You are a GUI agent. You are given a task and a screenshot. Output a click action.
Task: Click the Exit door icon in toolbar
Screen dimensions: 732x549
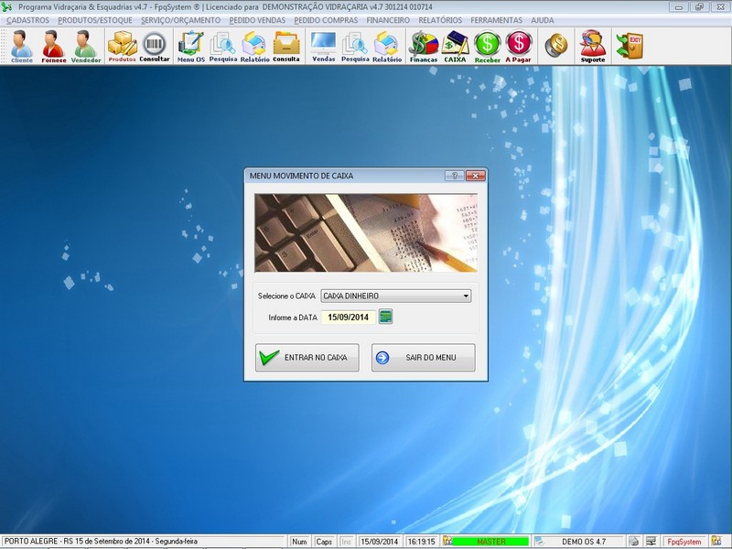(630, 44)
